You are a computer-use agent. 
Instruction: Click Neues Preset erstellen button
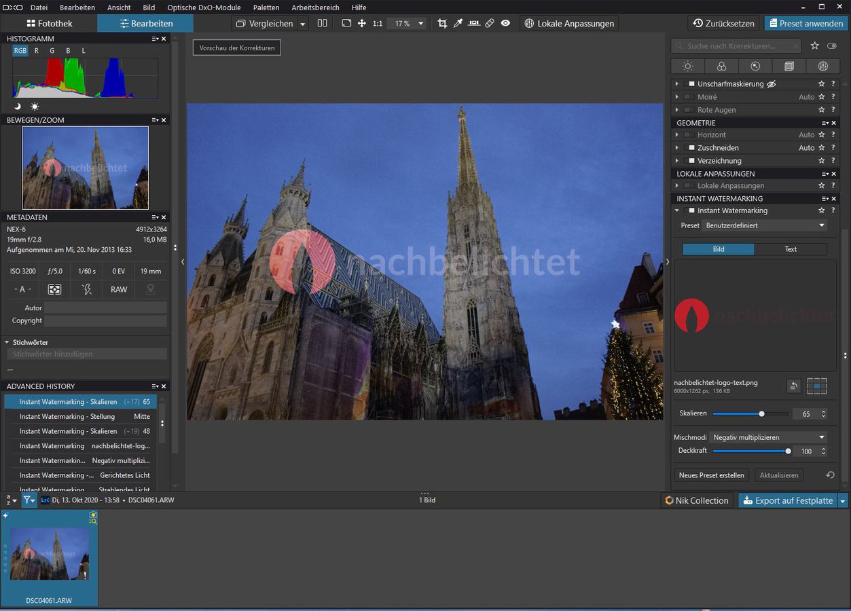point(711,475)
